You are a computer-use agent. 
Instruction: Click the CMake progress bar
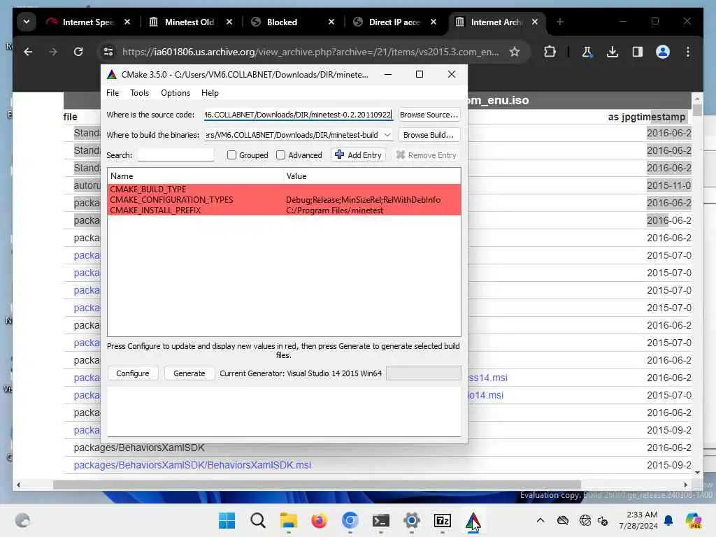pos(423,373)
